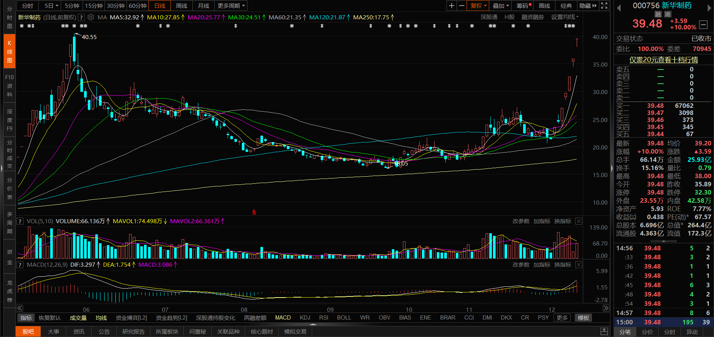
Task: Expand the 叠加 overlay dropdown
Action: pos(500,6)
